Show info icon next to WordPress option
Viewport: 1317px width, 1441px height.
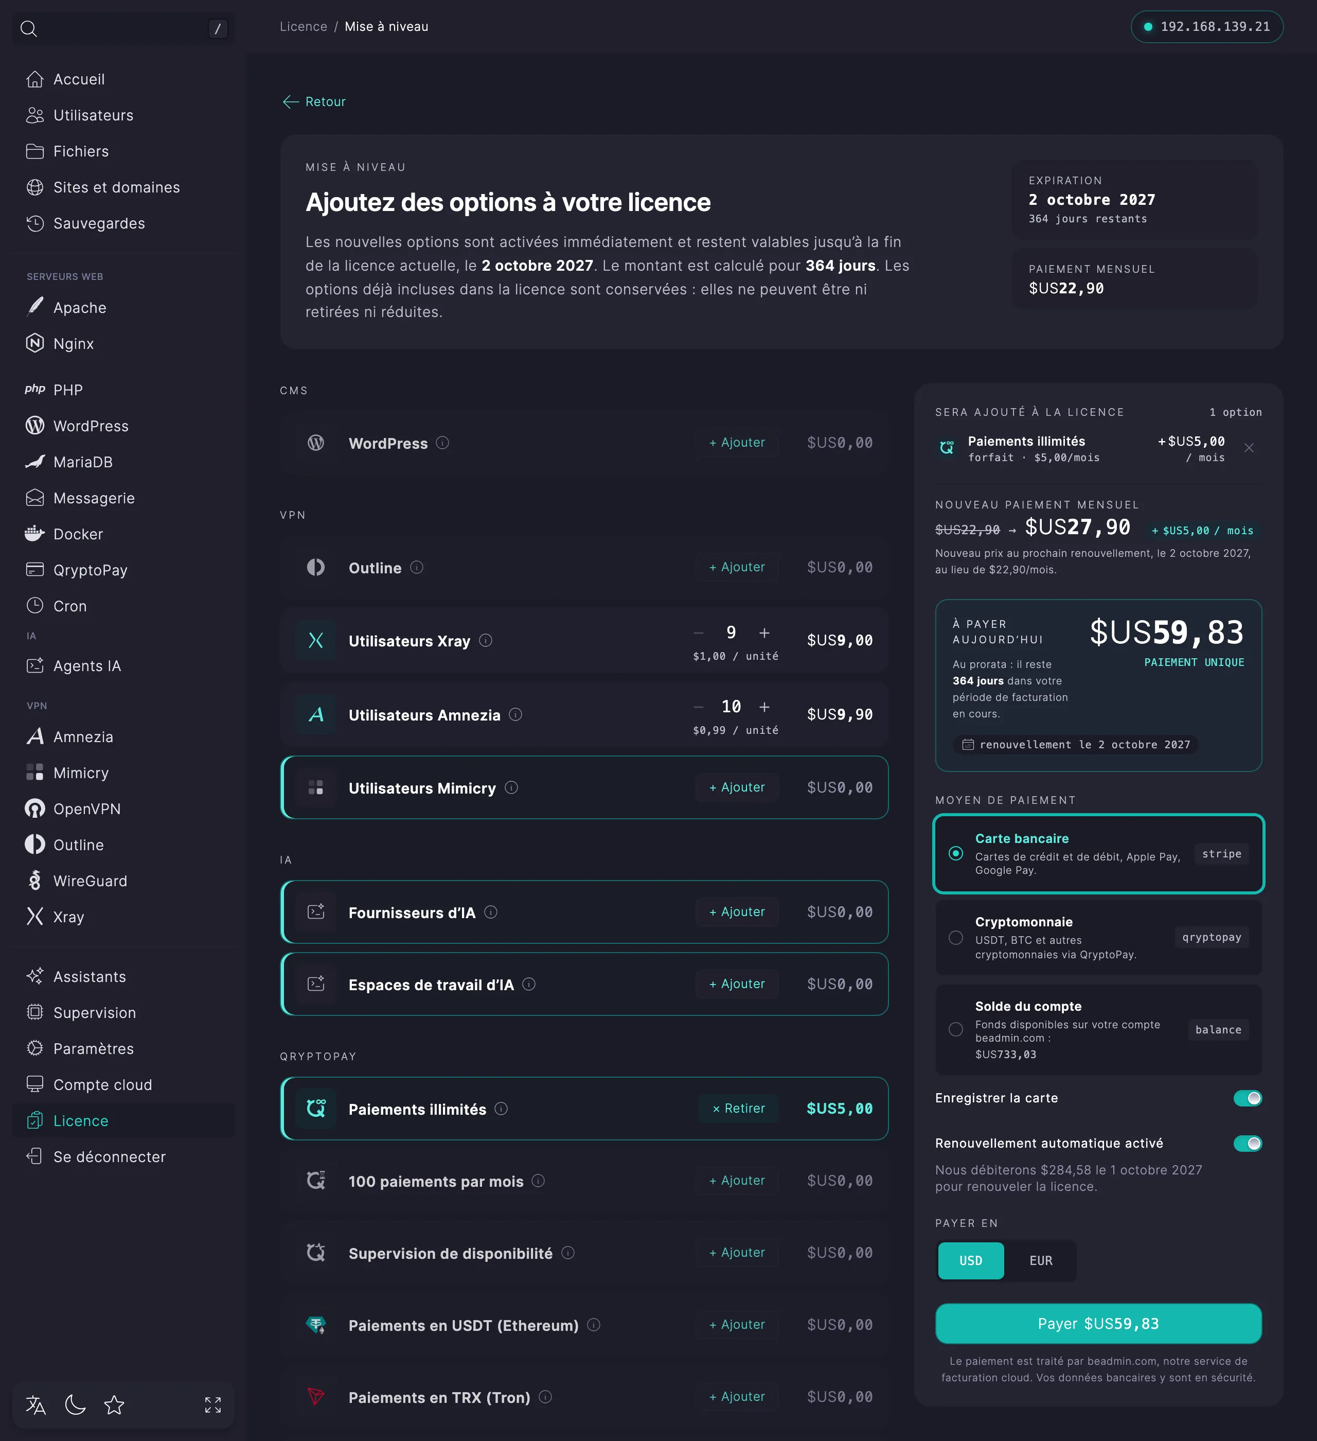coord(442,443)
